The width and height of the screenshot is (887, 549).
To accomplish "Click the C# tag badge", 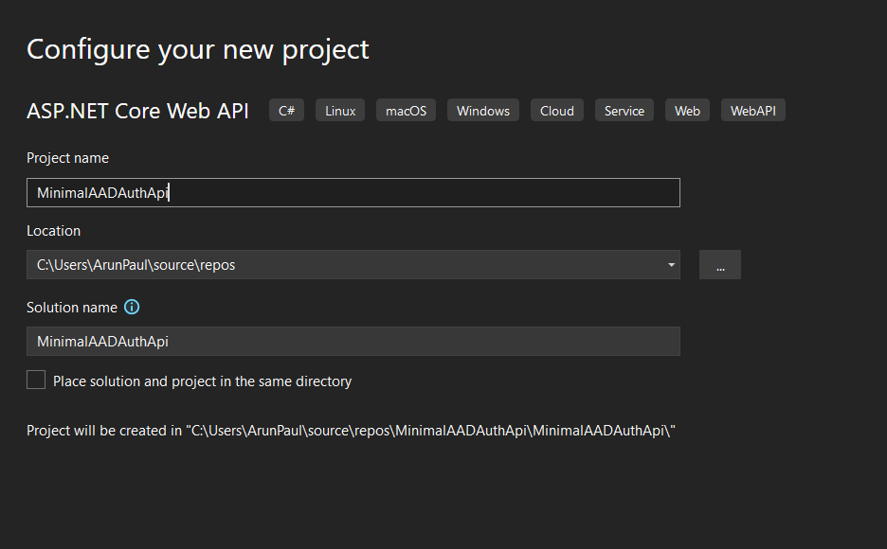I will (x=286, y=111).
